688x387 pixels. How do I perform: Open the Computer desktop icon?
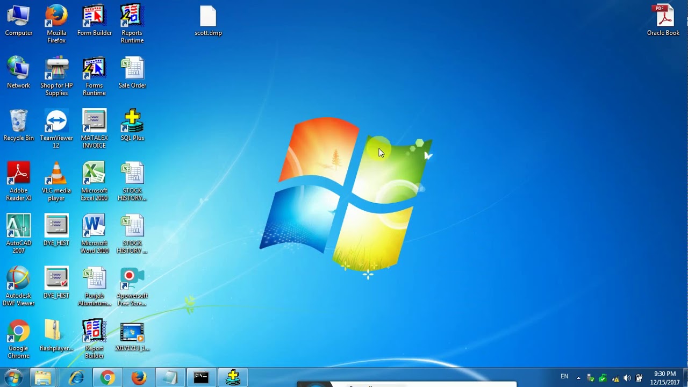(x=19, y=21)
